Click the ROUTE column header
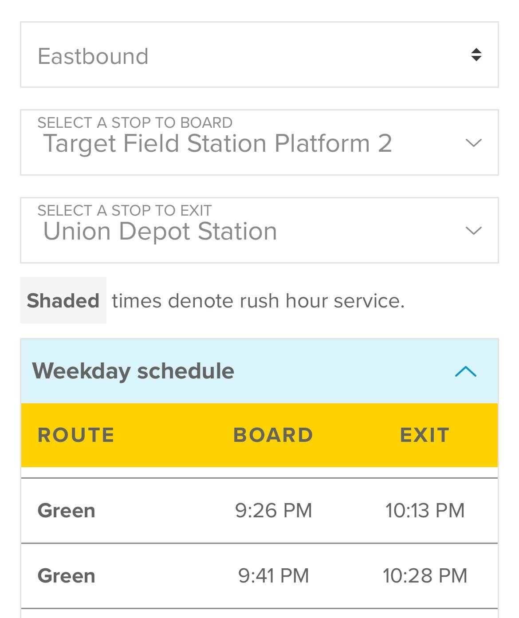The width and height of the screenshot is (519, 618). pyautogui.click(x=76, y=435)
